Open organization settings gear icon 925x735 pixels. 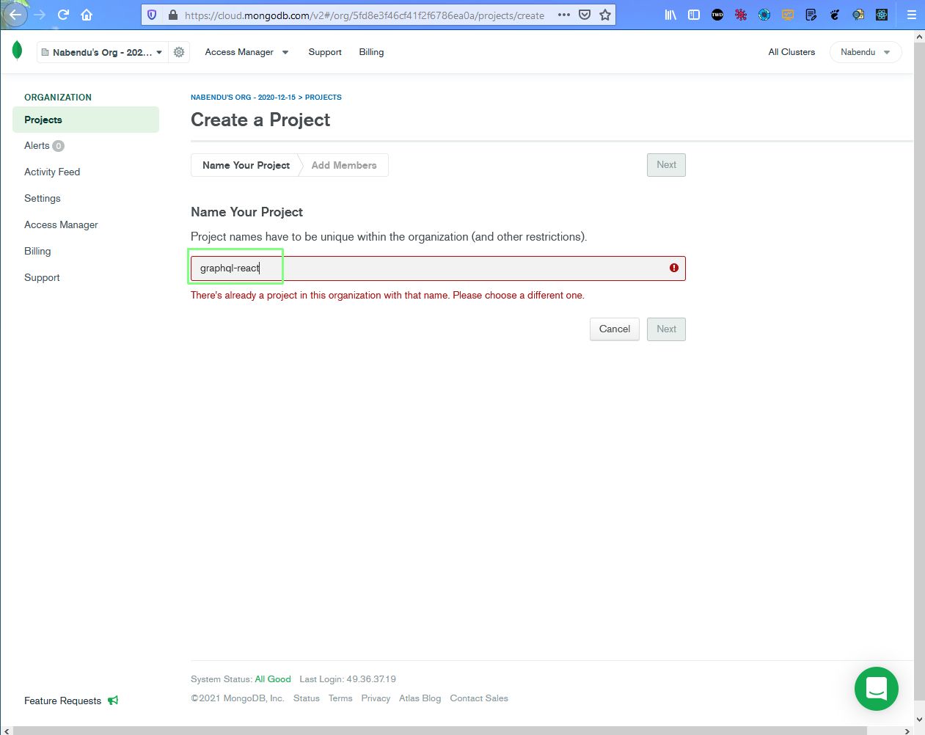coord(179,52)
